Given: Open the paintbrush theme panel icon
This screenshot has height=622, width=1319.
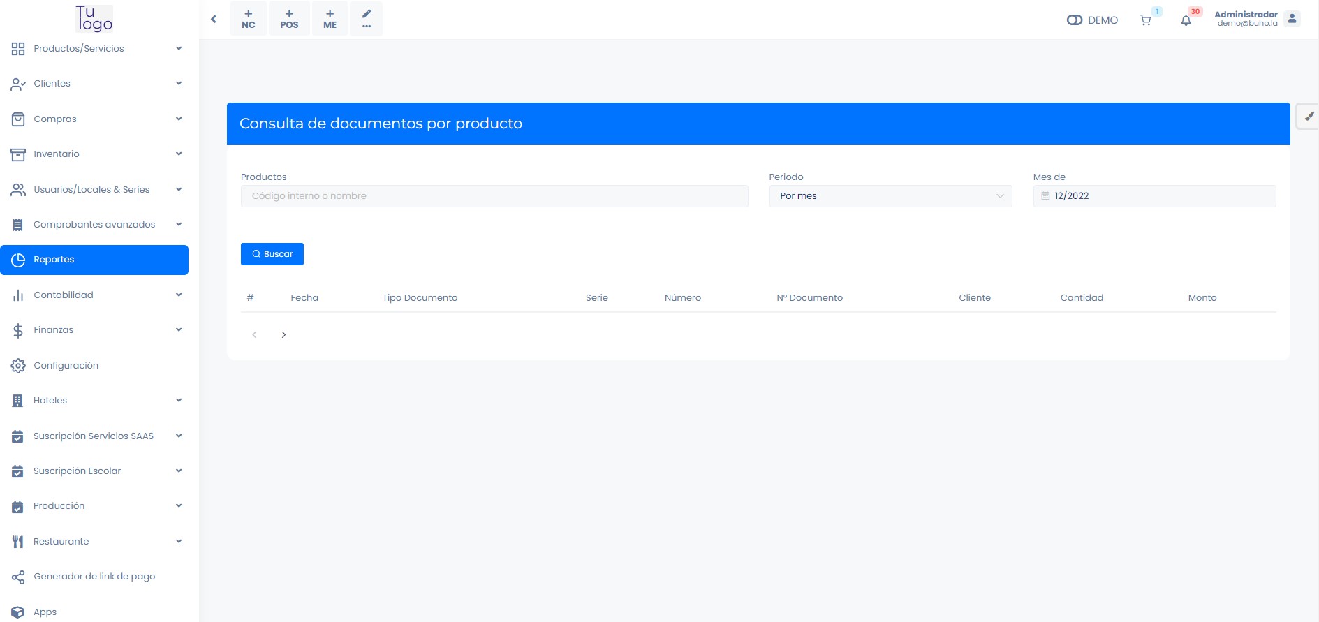Looking at the screenshot, I should click(x=1309, y=117).
